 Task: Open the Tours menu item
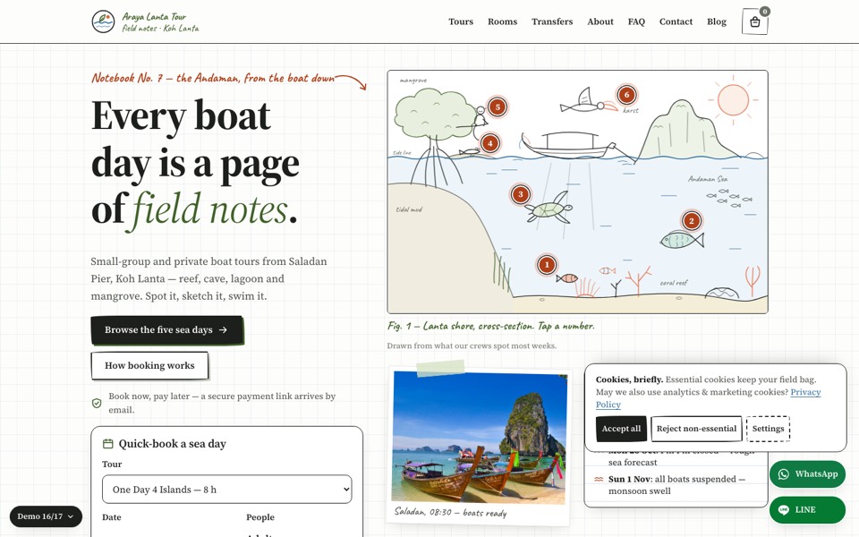[x=461, y=21]
